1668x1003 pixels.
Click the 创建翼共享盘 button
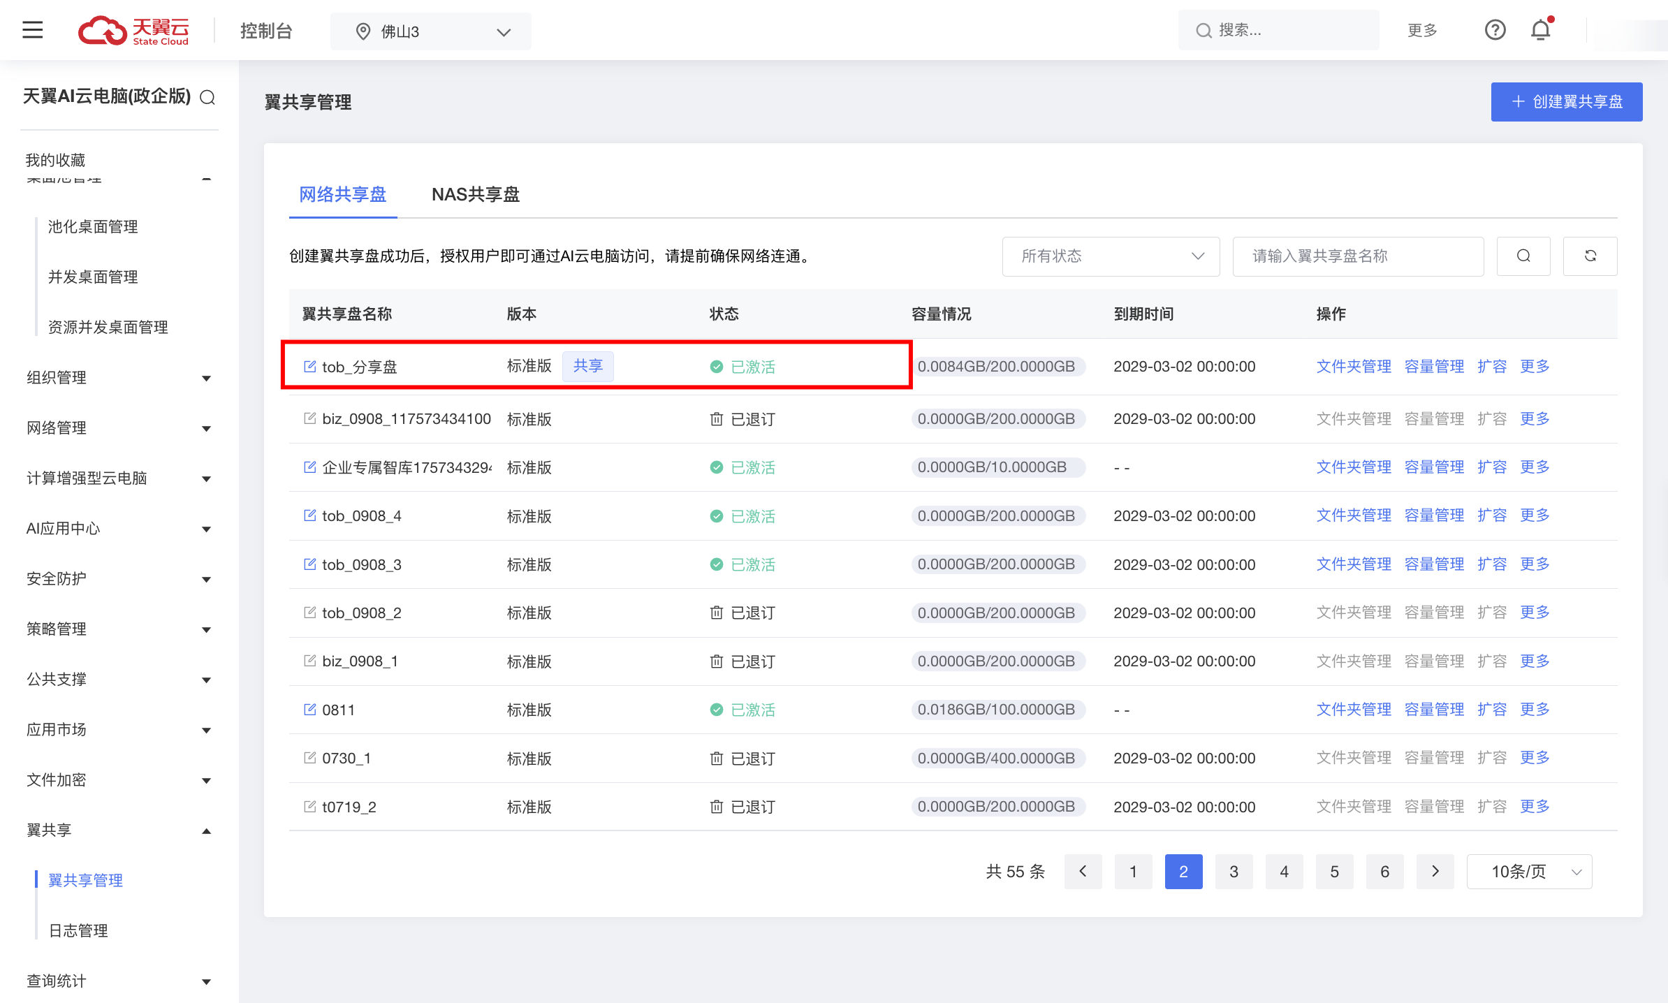coord(1566,102)
